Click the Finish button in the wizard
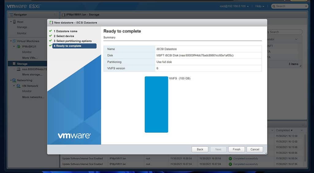The image size is (314, 173). click(x=236, y=149)
